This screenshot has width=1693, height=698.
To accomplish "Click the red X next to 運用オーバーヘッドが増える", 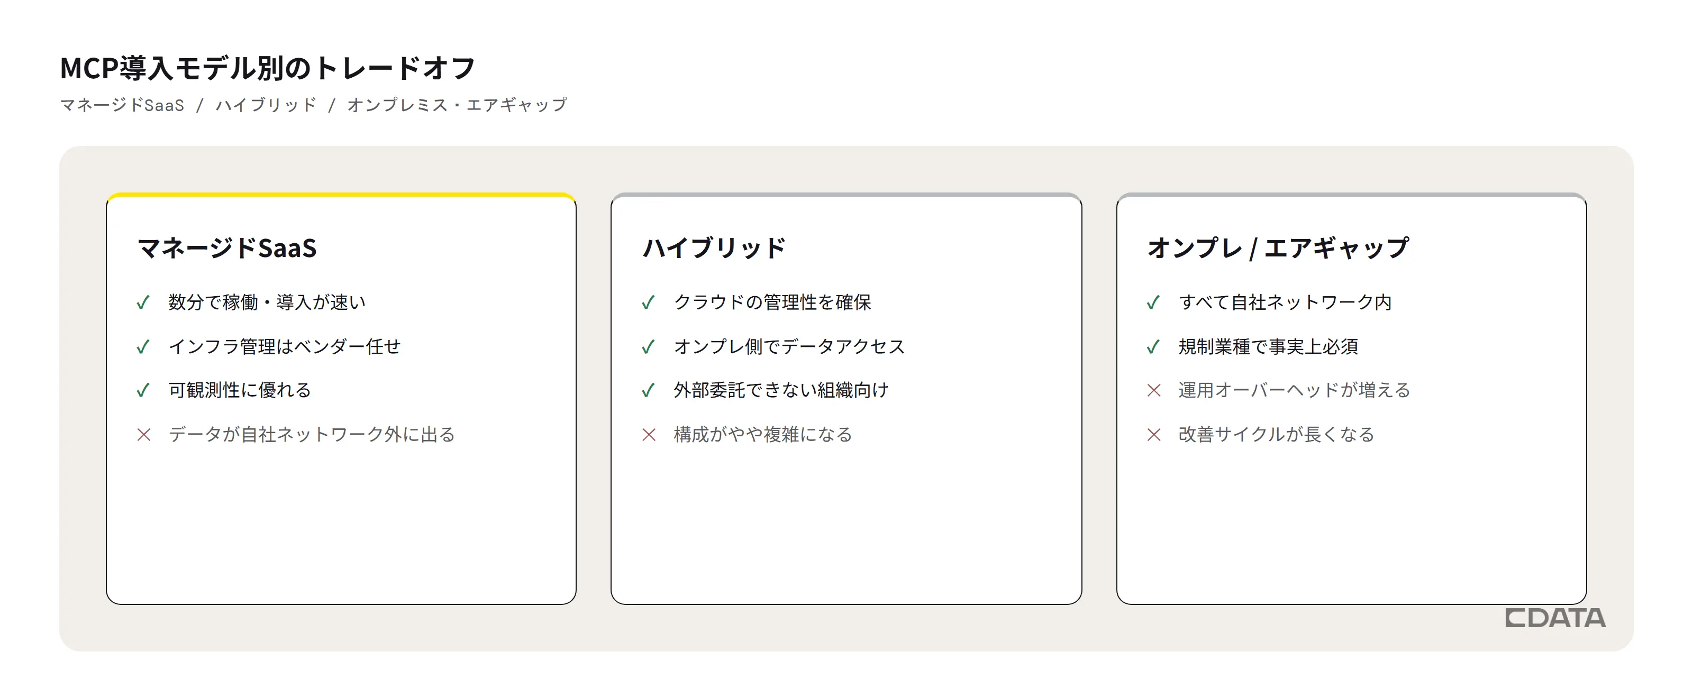I will 1153,391.
